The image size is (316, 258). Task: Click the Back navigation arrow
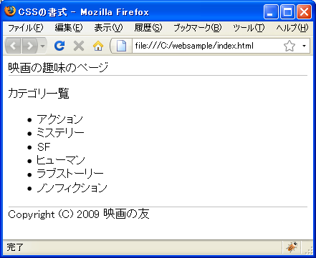pos(13,46)
